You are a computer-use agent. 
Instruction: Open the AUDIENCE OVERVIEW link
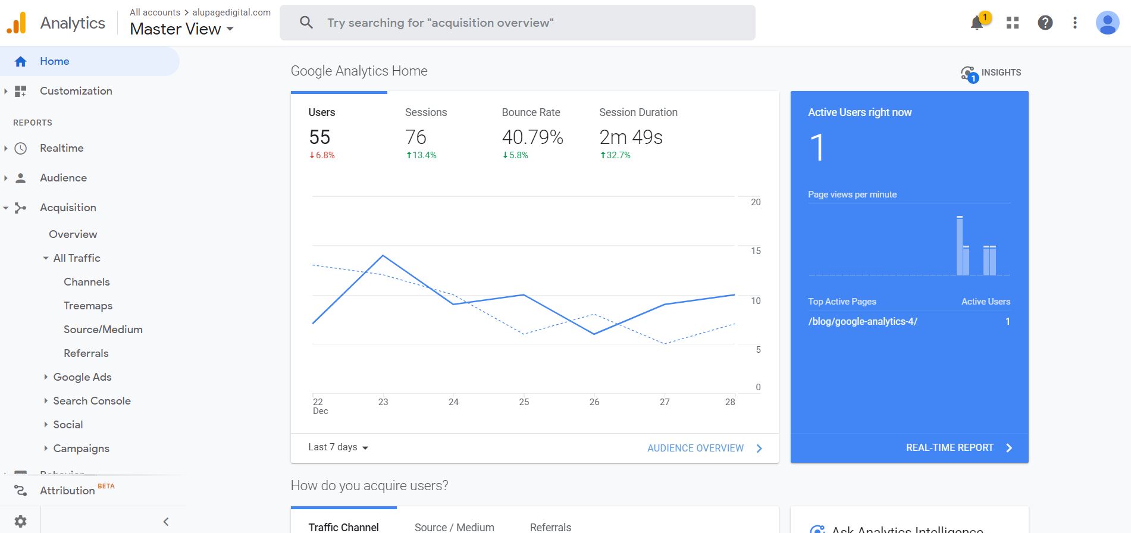pos(695,448)
